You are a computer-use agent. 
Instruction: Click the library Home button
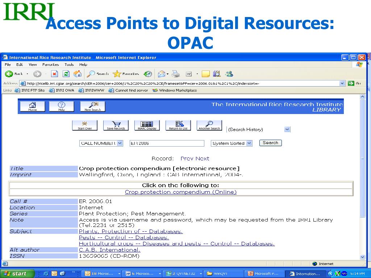(32, 106)
